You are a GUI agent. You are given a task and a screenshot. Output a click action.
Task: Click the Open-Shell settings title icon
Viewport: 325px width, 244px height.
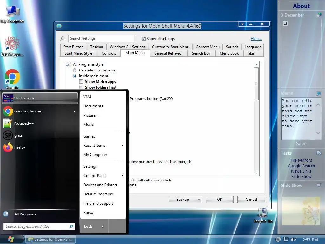pyautogui.click(x=59, y=26)
